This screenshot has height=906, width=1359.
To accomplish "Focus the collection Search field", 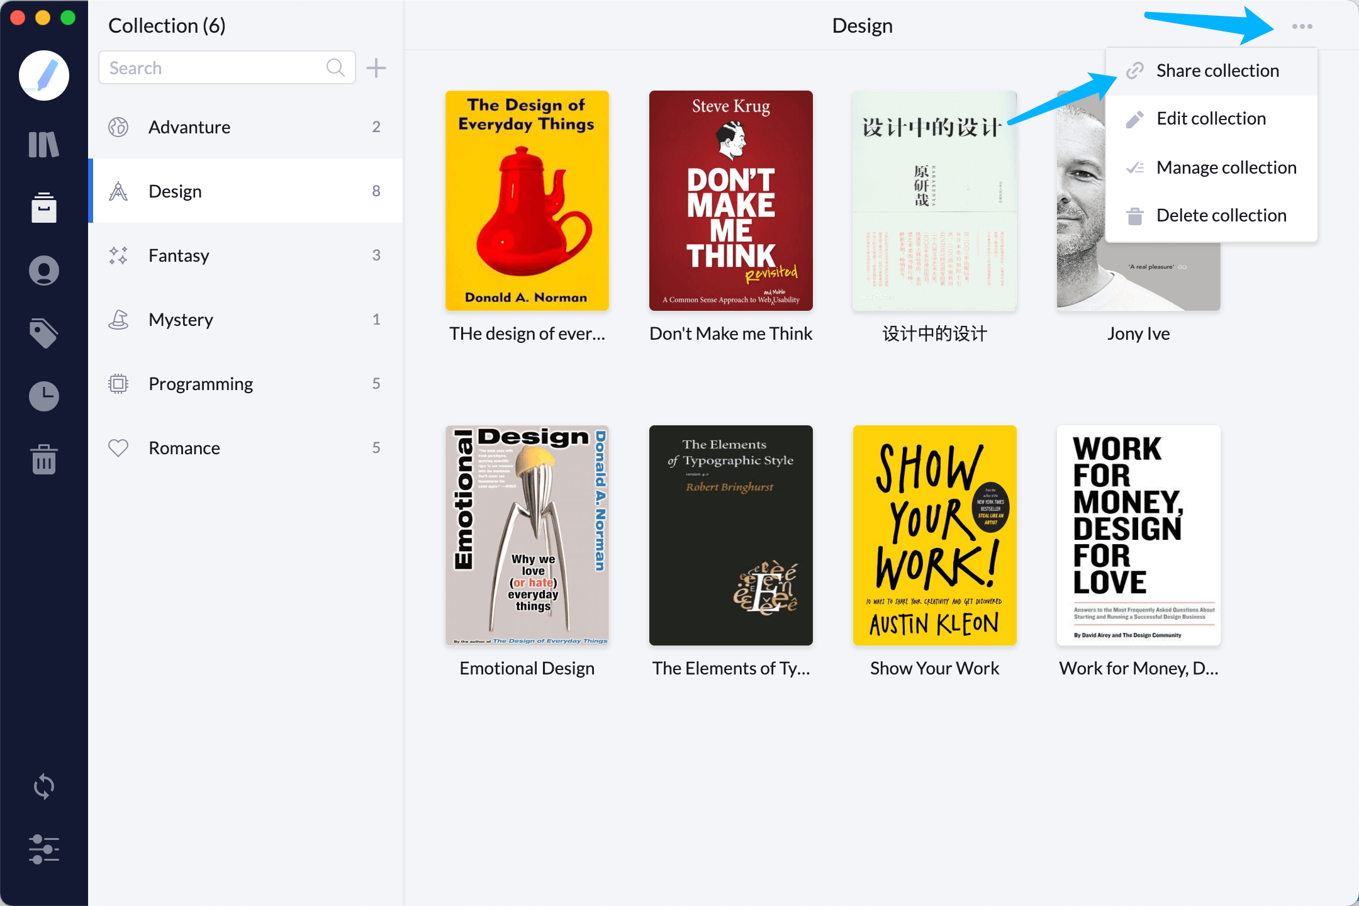I will (x=214, y=68).
